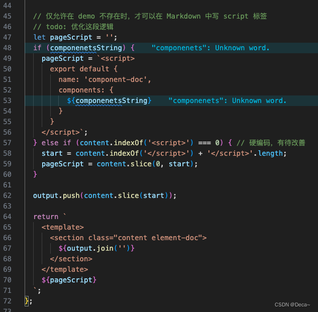Image resolution: width=318 pixels, height=312 pixels.
Task: Click the closing '</template>' tag
Action: click(65, 269)
